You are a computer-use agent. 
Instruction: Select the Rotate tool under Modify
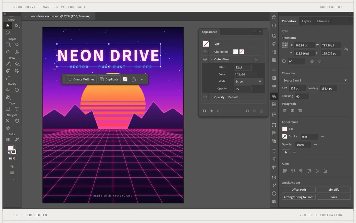17,90
